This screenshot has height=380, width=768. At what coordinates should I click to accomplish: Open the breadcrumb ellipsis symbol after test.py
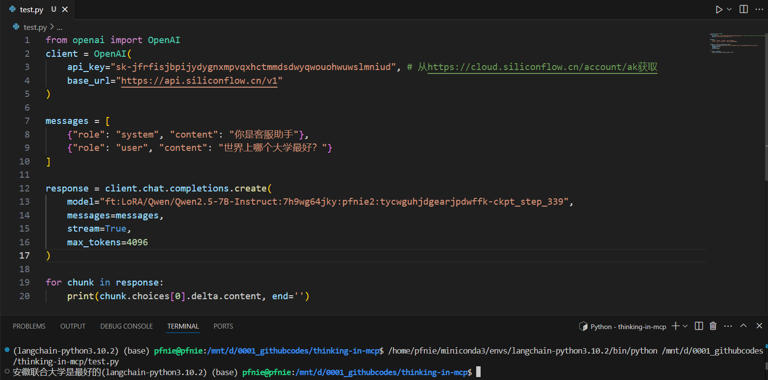click(59, 27)
